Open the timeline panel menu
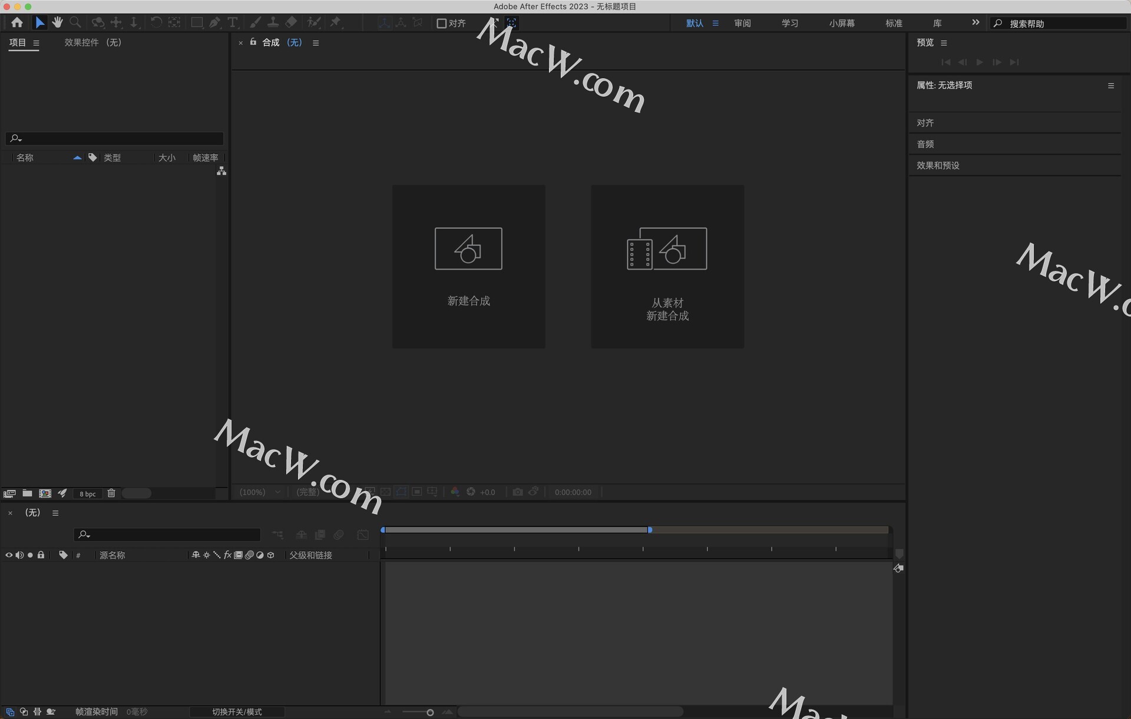This screenshot has height=719, width=1131. pyautogui.click(x=55, y=513)
